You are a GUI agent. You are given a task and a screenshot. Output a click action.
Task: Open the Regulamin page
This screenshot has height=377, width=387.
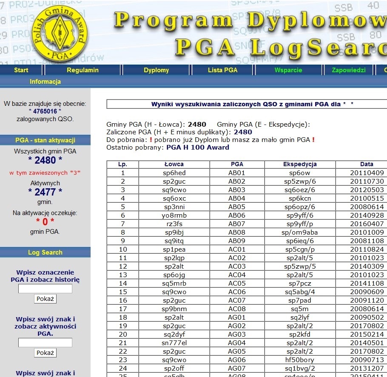83,70
